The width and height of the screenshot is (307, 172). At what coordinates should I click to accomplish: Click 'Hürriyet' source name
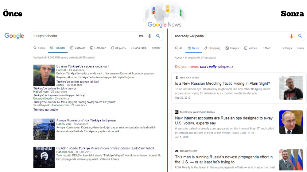tap(61, 70)
